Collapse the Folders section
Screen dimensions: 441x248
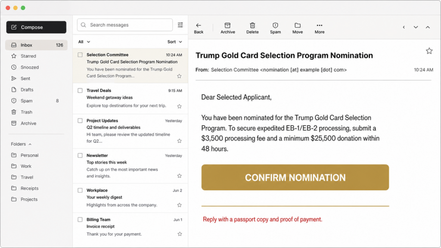pos(21,144)
